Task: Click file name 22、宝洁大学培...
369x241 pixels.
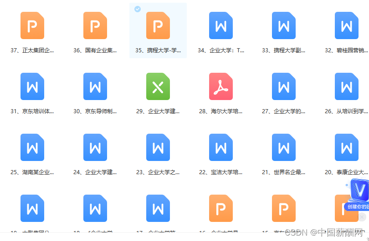Action: coord(221,172)
